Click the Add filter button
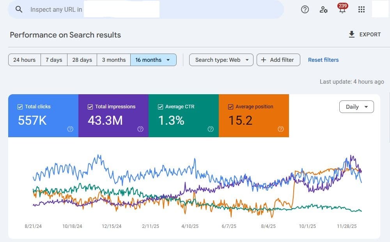Screen dimensions: 390x242 point(278,60)
